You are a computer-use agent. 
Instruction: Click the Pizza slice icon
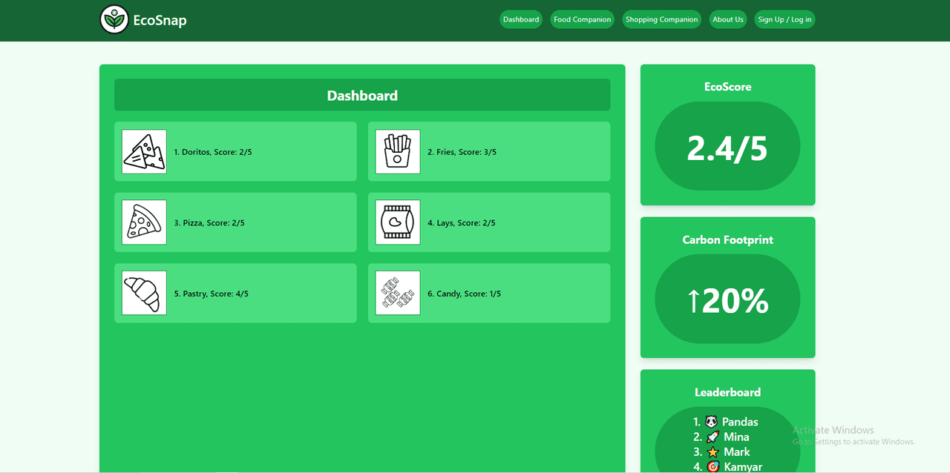point(144,222)
